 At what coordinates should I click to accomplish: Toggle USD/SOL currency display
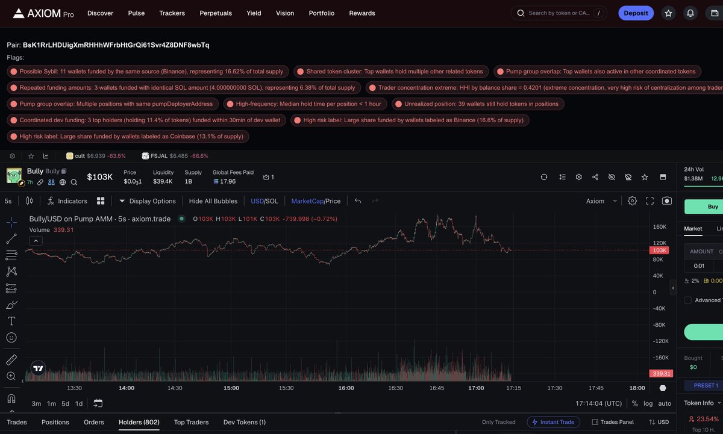pos(264,201)
